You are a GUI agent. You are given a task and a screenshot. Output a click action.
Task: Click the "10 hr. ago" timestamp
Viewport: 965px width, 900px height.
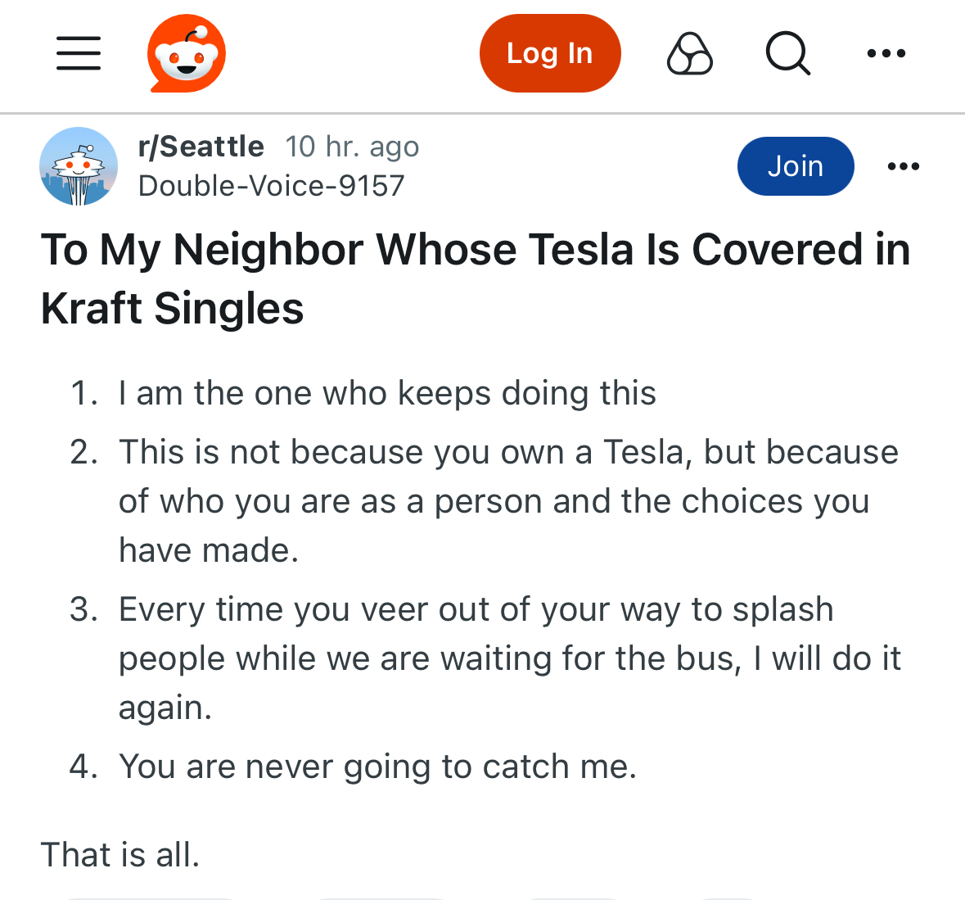(x=352, y=147)
